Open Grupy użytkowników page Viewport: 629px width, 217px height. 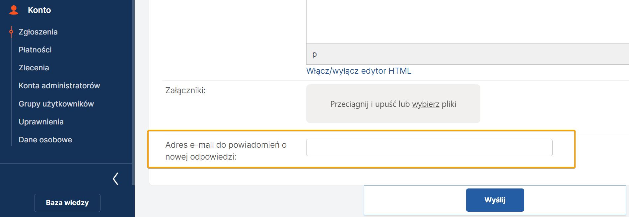tap(56, 104)
